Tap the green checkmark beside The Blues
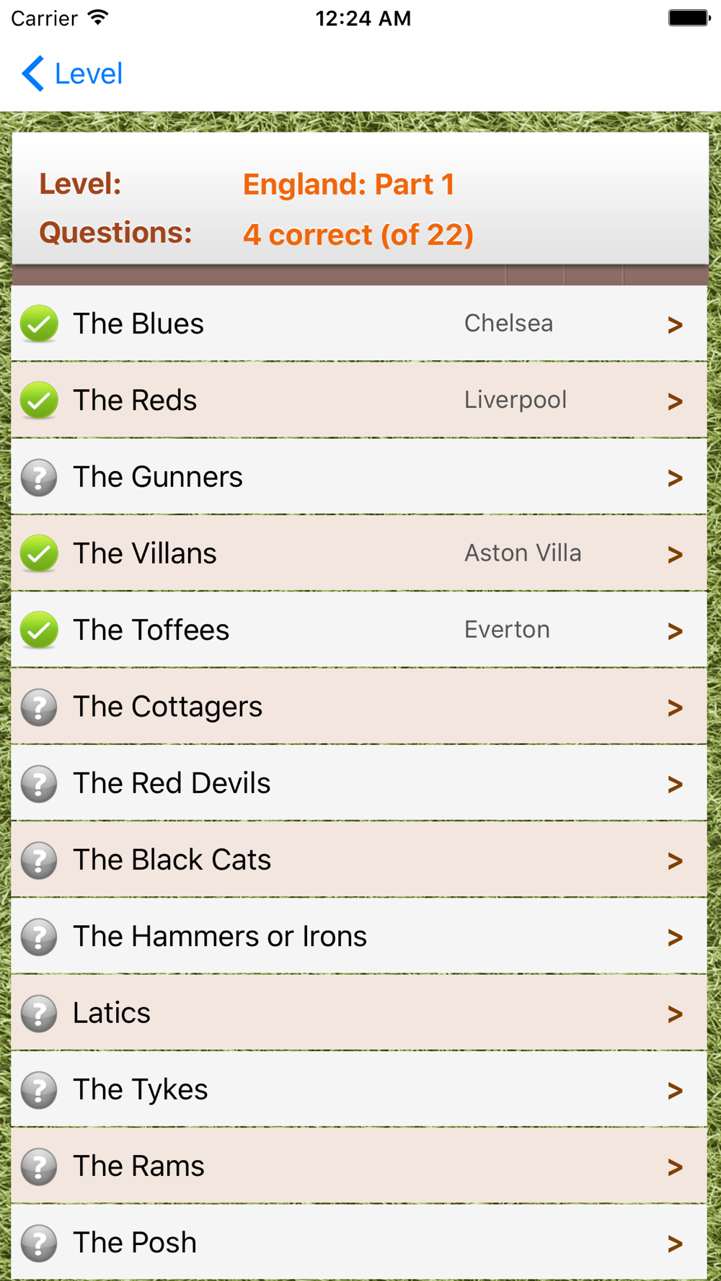The width and height of the screenshot is (721, 1281). tap(39, 324)
